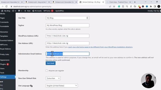Follow the different home page directory link
Image resolution: width=161 pixels, height=90 pixels.
pos(100,47)
